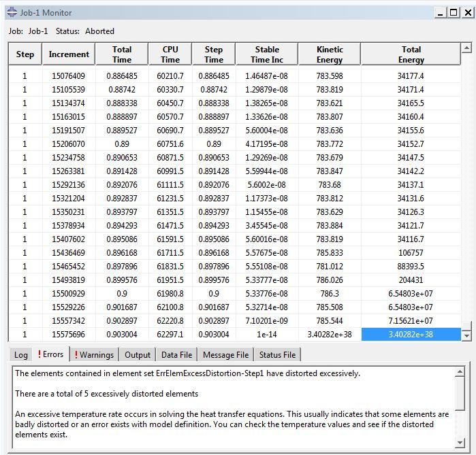Viewport: 476px width, 455px height.
Task: Select Total Energy cell 204431
Action: (x=411, y=280)
